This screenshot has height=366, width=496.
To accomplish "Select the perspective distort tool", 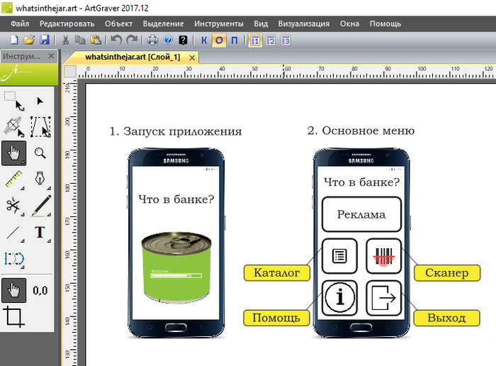I will 40,127.
